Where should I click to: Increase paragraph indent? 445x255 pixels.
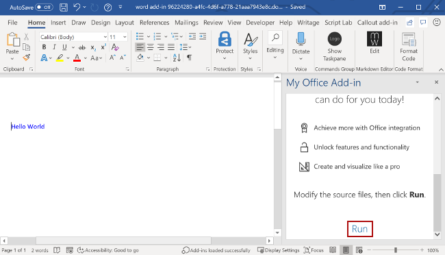(x=203, y=36)
